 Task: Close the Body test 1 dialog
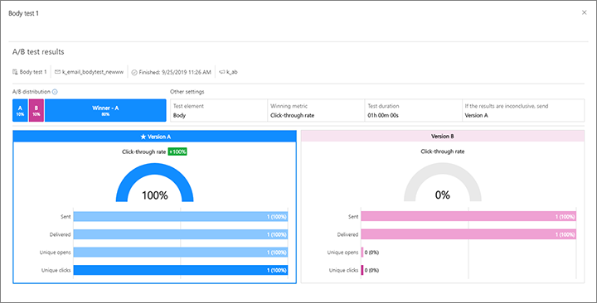pos(584,12)
